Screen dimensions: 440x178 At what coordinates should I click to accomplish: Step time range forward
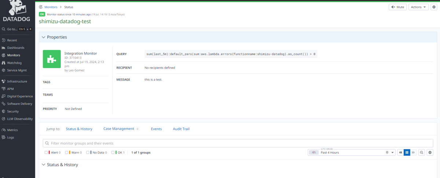coord(413,152)
